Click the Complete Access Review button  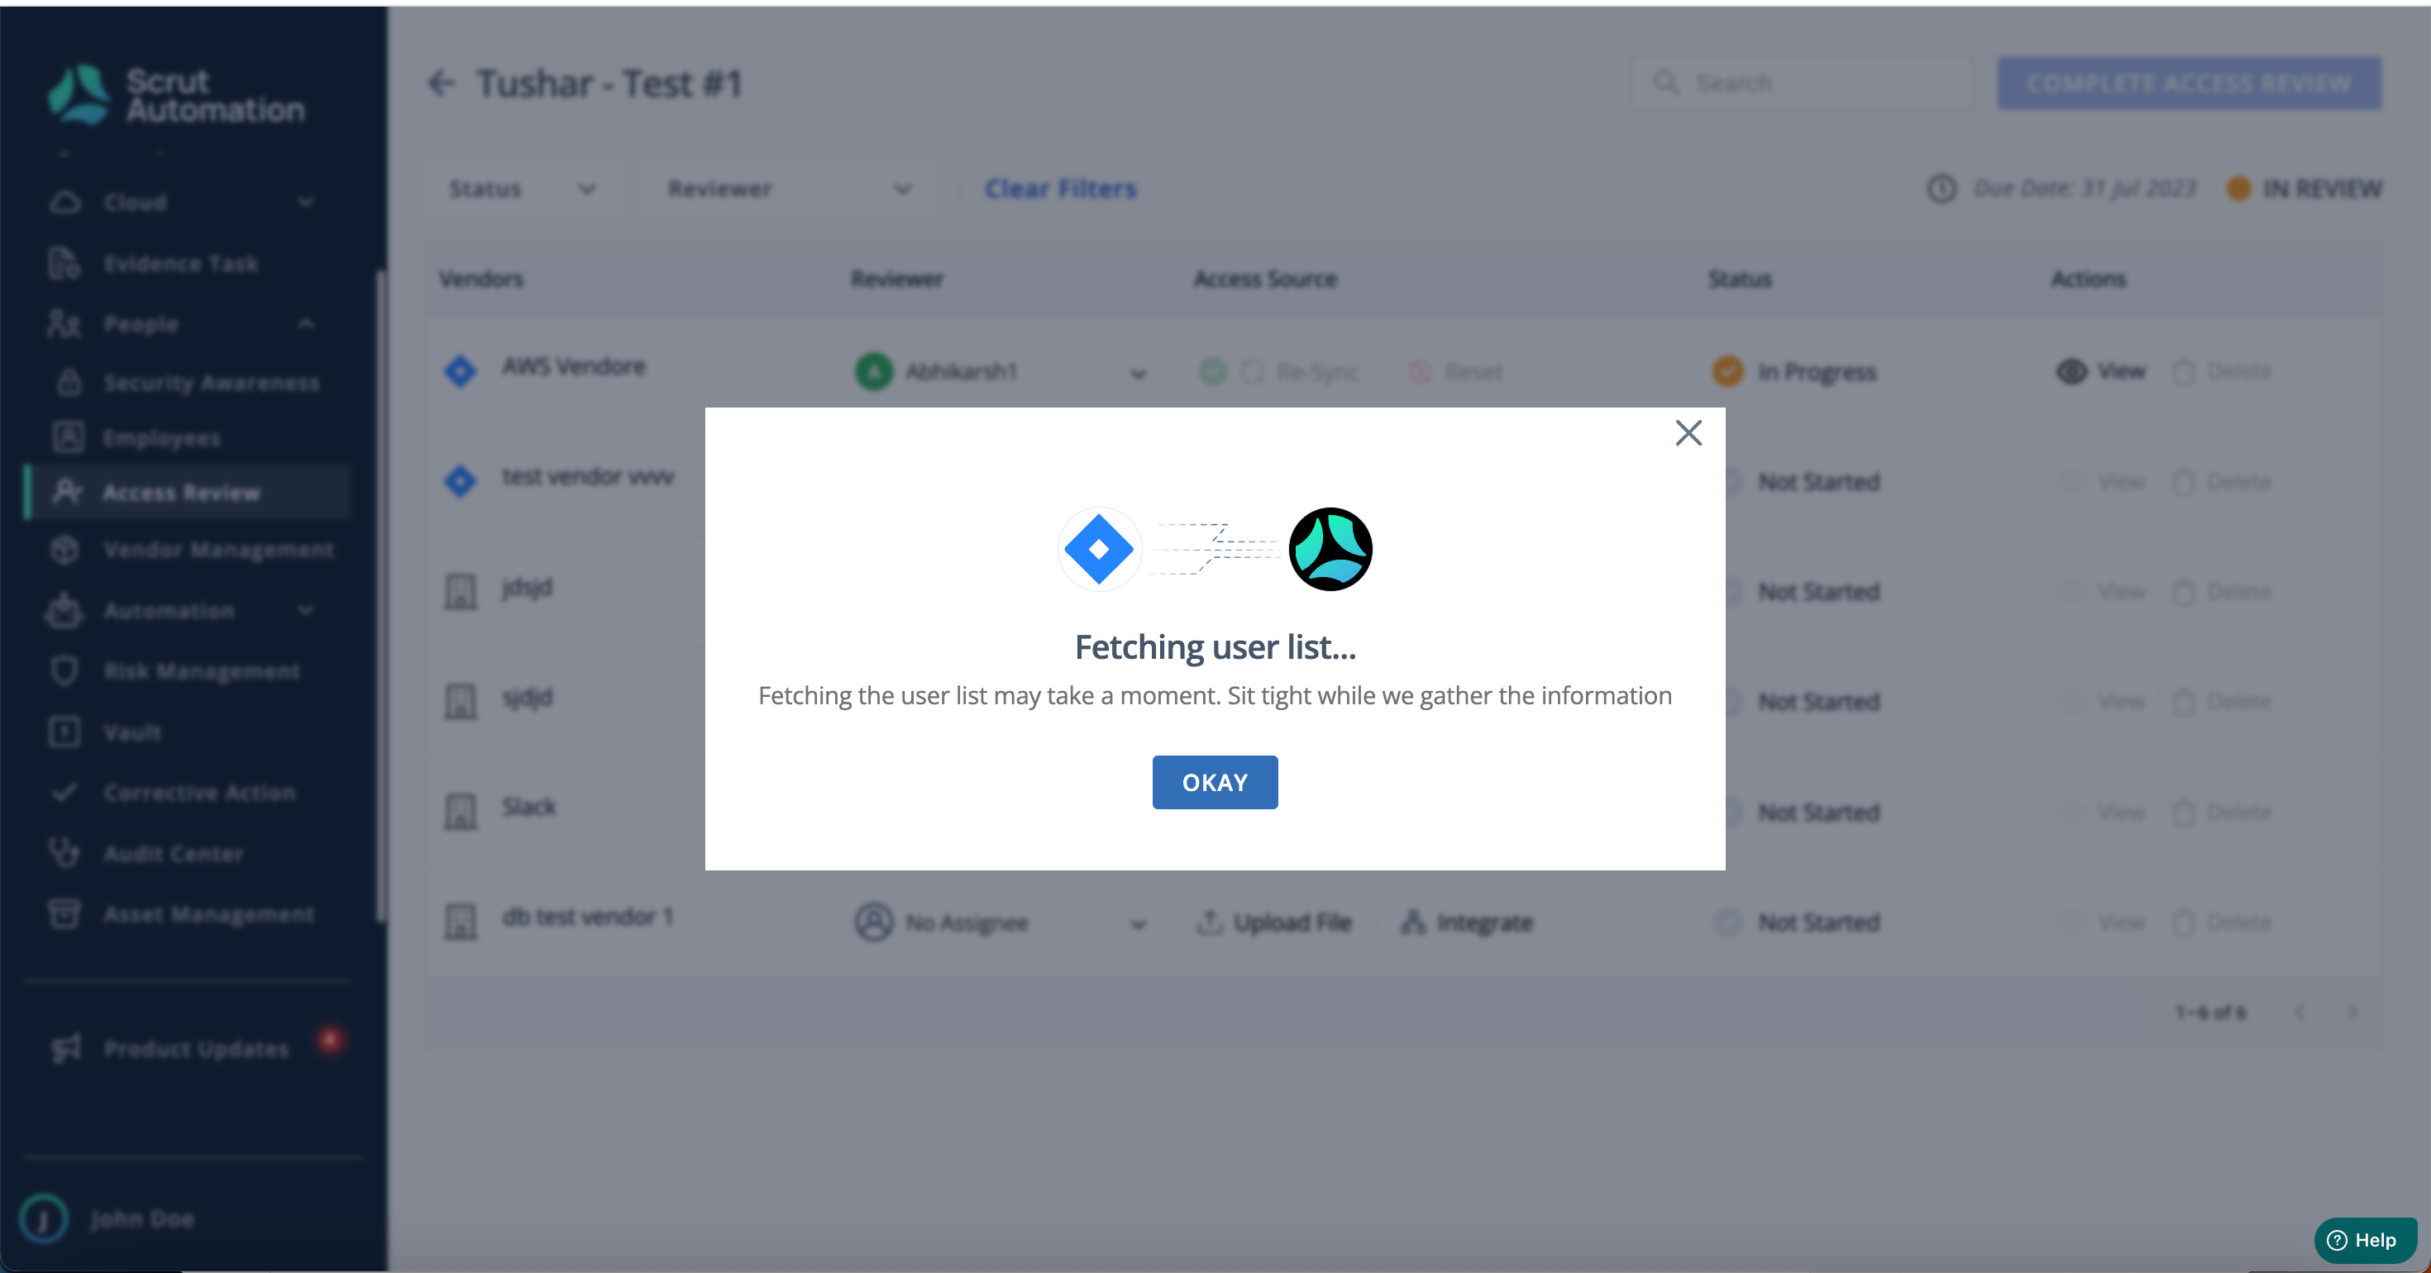click(2189, 83)
